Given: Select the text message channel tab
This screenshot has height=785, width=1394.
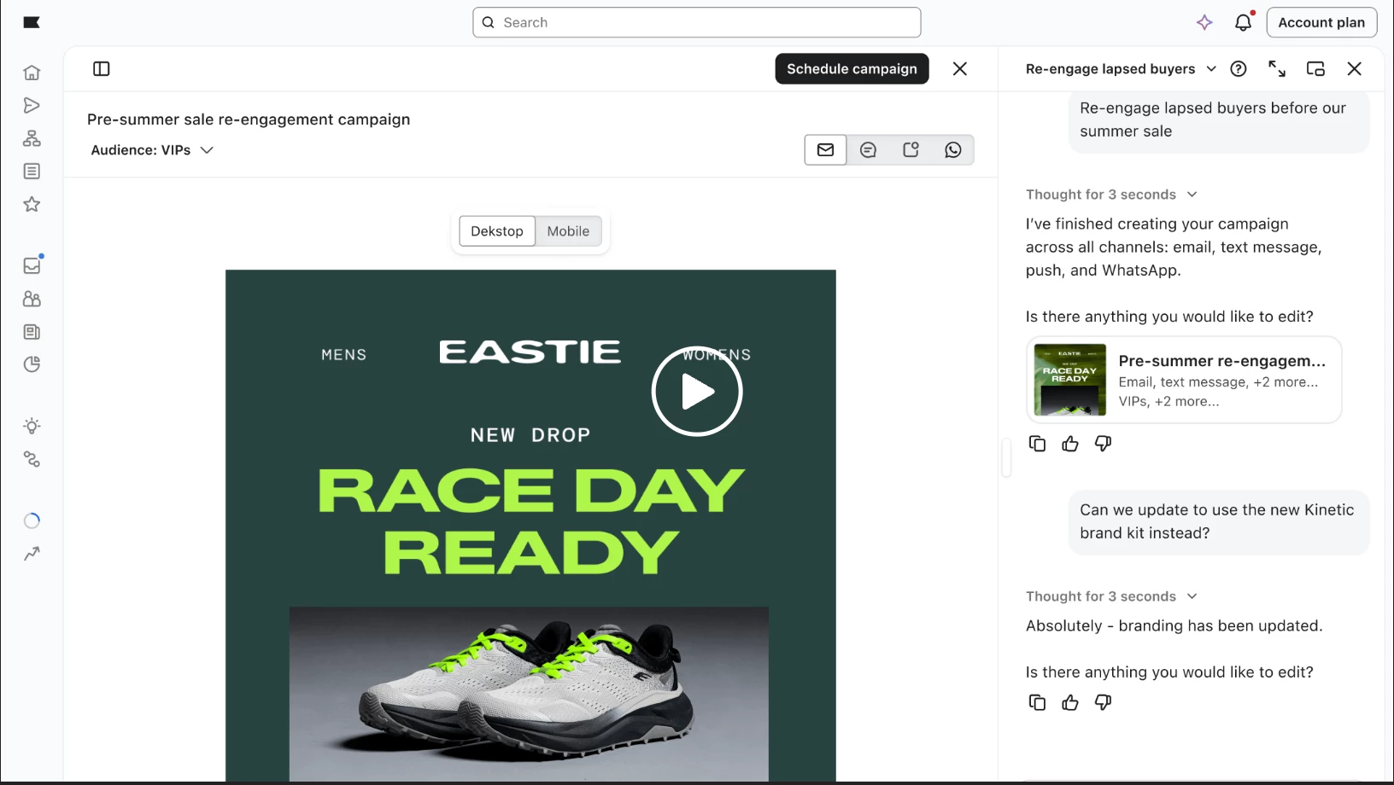Looking at the screenshot, I should (868, 150).
